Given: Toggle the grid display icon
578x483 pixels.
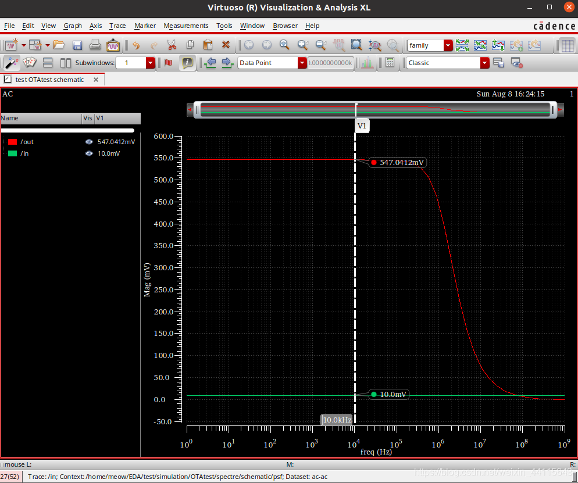Looking at the screenshot, I should (x=568, y=45).
